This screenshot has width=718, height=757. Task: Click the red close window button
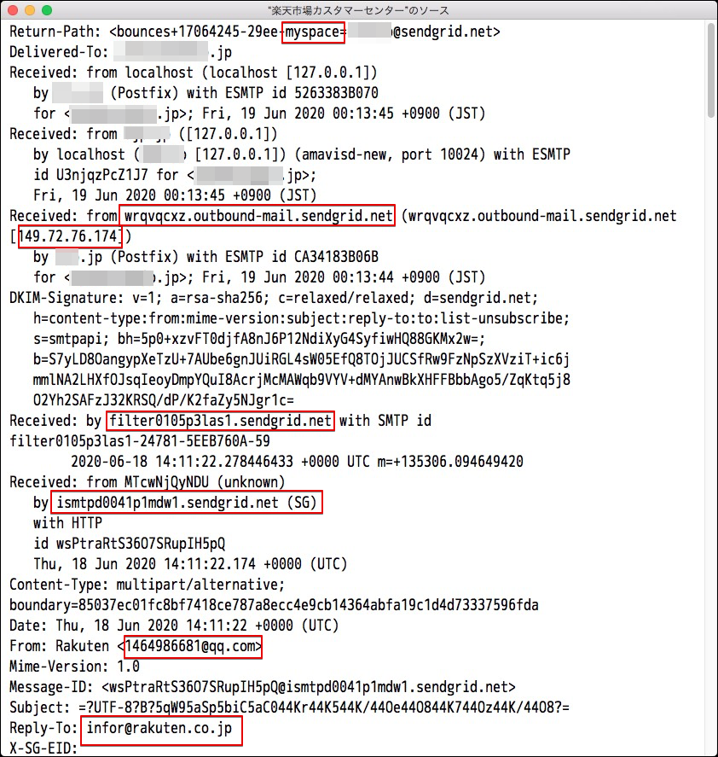click(x=13, y=10)
